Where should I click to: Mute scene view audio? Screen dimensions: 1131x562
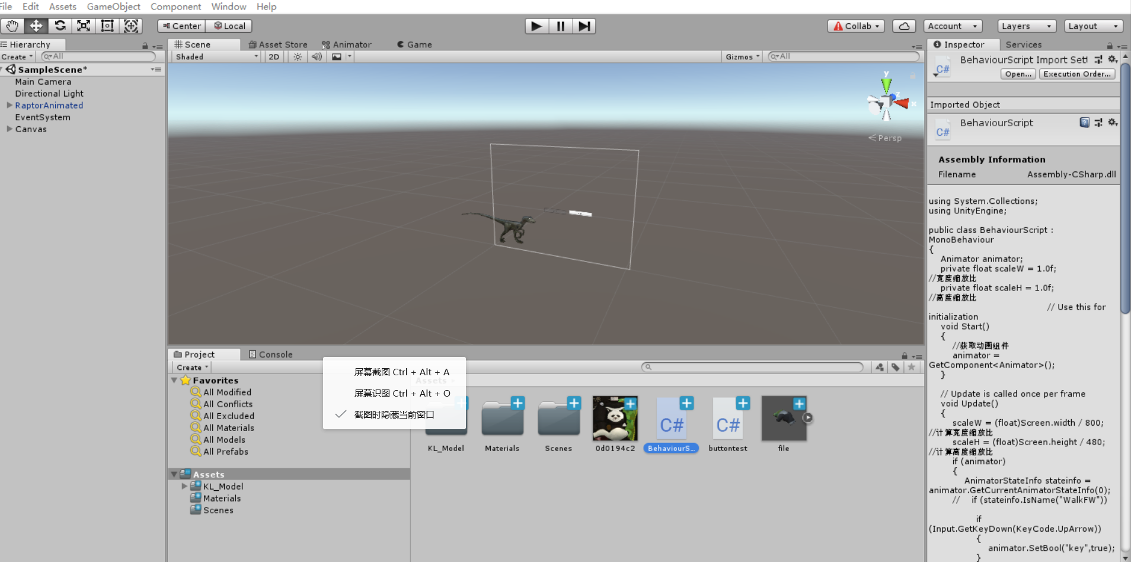[x=316, y=56]
